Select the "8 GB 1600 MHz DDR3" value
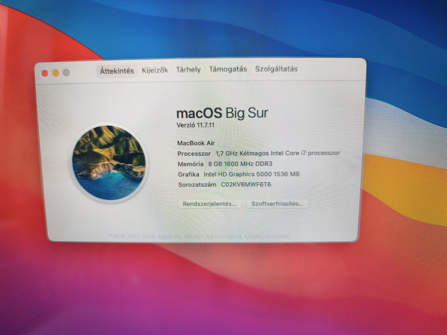This screenshot has height=335, width=447. click(240, 164)
